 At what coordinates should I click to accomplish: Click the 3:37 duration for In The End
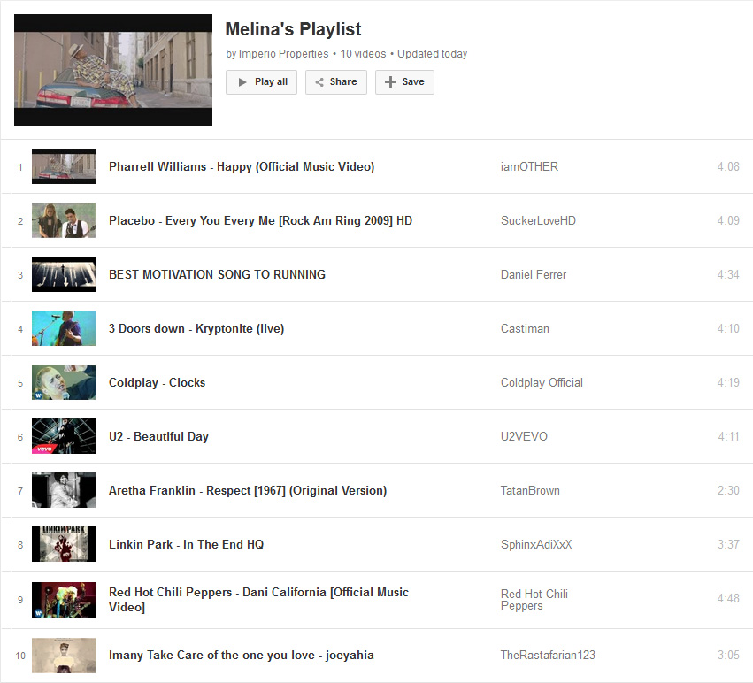coord(728,544)
